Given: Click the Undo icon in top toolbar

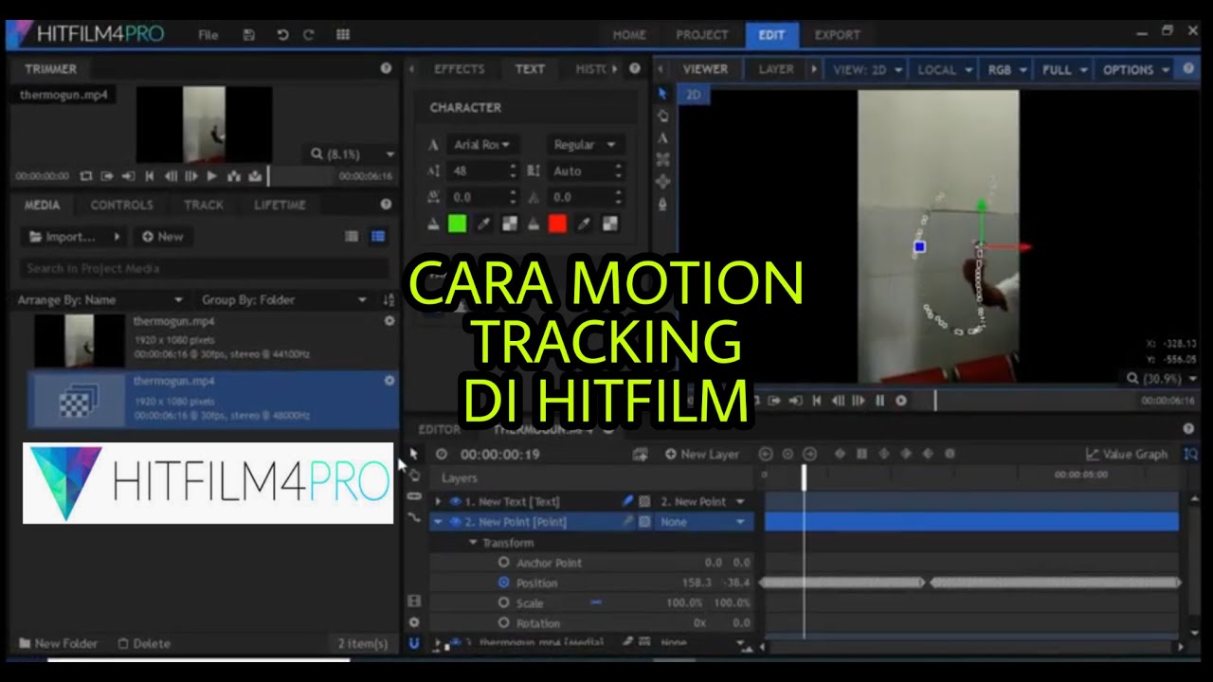Looking at the screenshot, I should (282, 35).
